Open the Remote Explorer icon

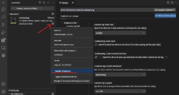pos(3,48)
